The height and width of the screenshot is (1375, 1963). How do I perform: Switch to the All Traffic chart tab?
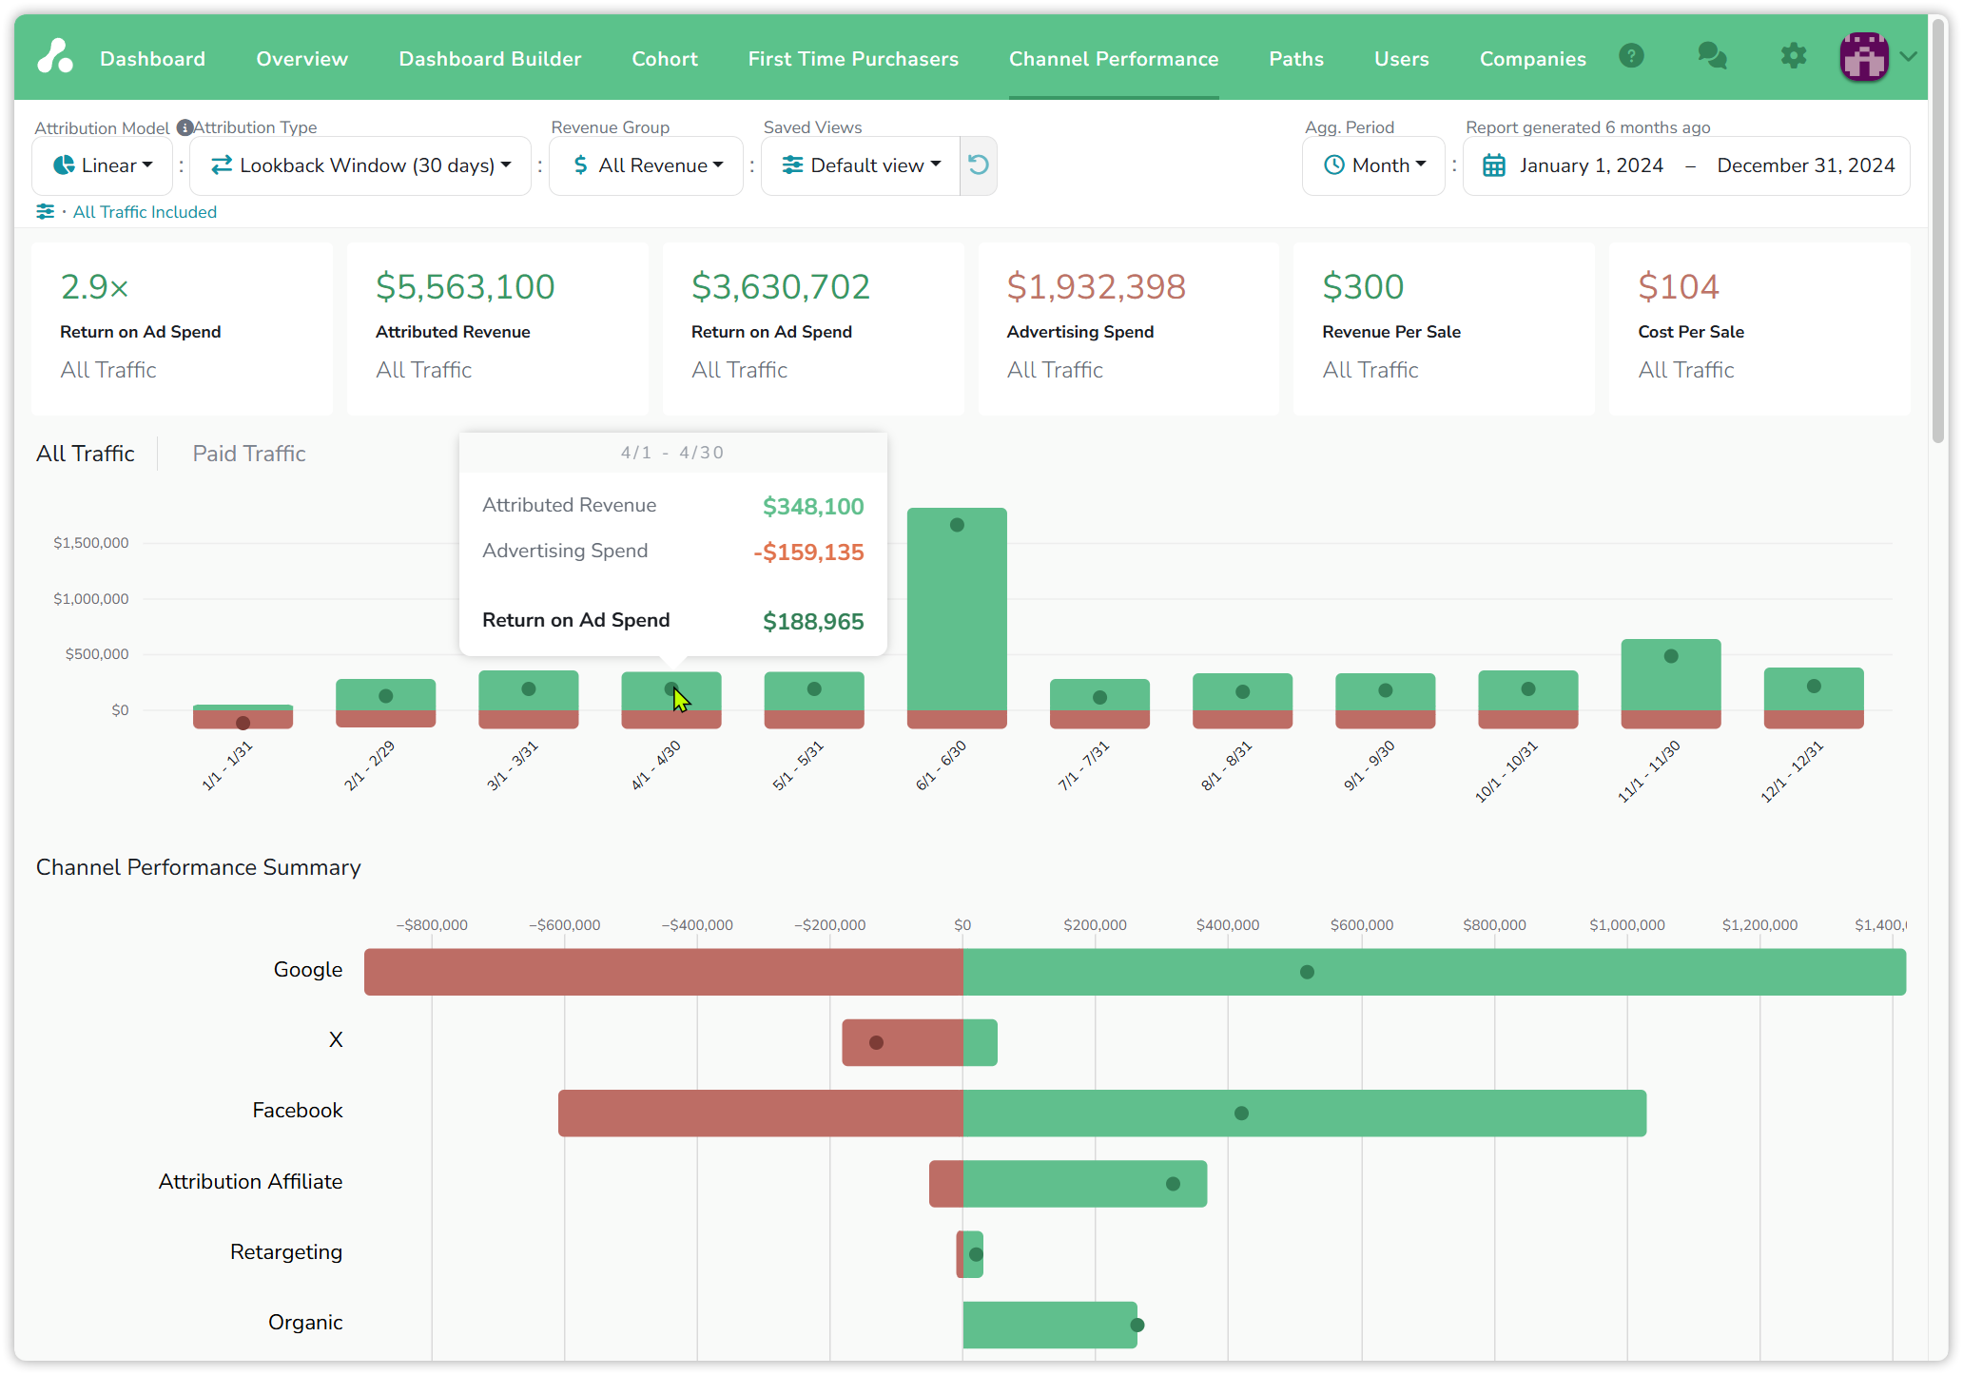[x=86, y=454]
